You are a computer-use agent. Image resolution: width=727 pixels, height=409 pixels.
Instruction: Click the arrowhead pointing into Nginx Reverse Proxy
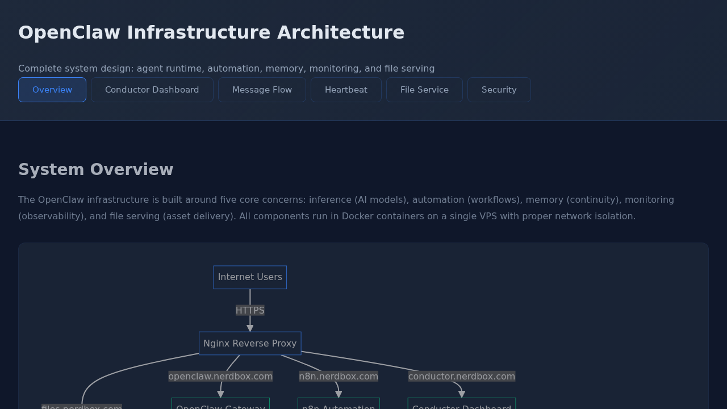250,328
